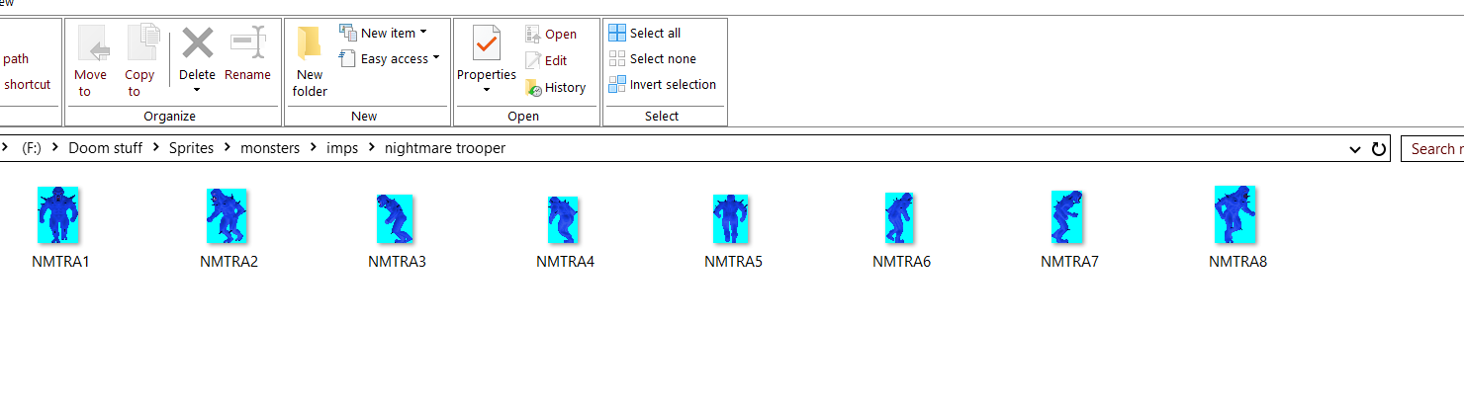Click Invert selection
This screenshot has width=1464, height=407.
[663, 84]
